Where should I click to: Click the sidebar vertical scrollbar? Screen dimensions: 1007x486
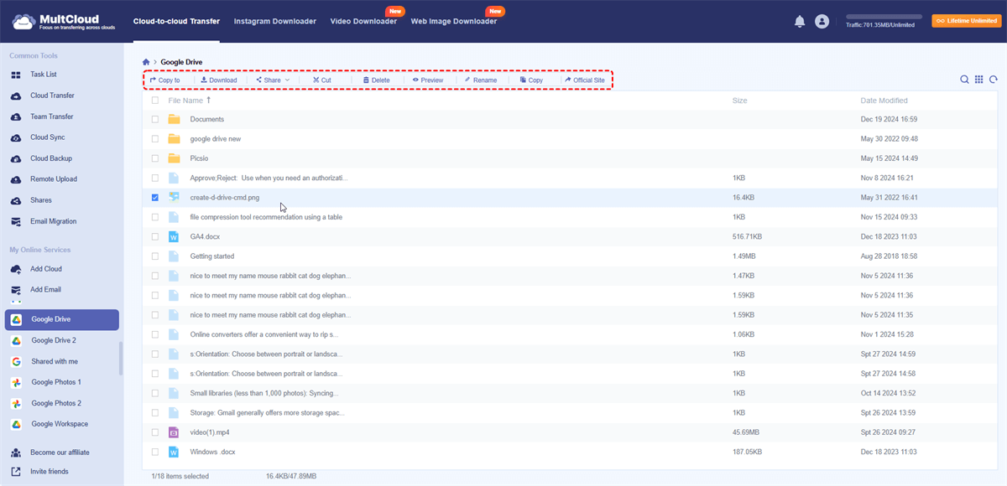point(122,359)
